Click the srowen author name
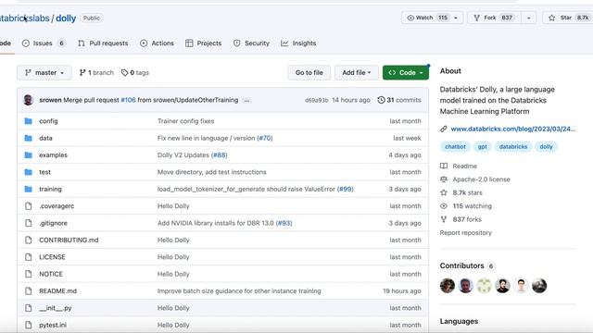This screenshot has height=333, width=593. coord(50,100)
